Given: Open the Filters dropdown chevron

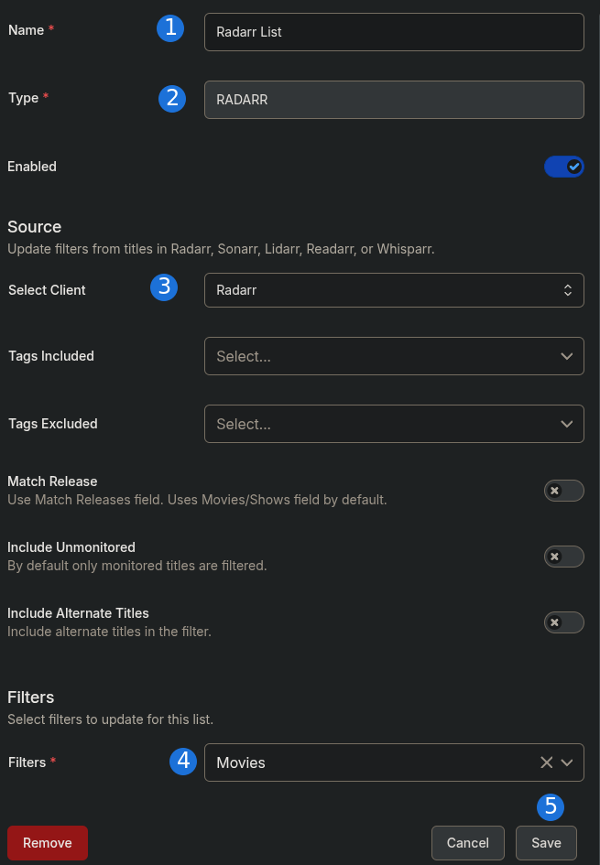Looking at the screenshot, I should (566, 762).
